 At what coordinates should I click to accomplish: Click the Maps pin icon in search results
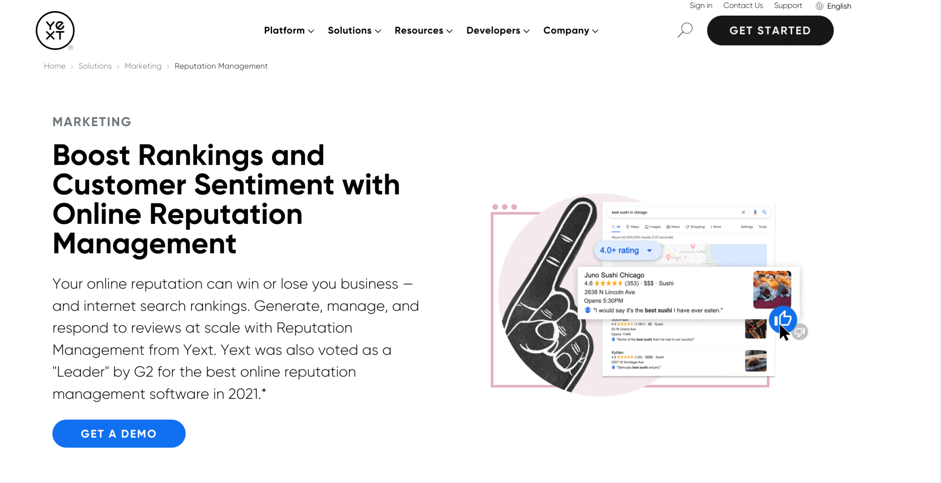(x=628, y=227)
